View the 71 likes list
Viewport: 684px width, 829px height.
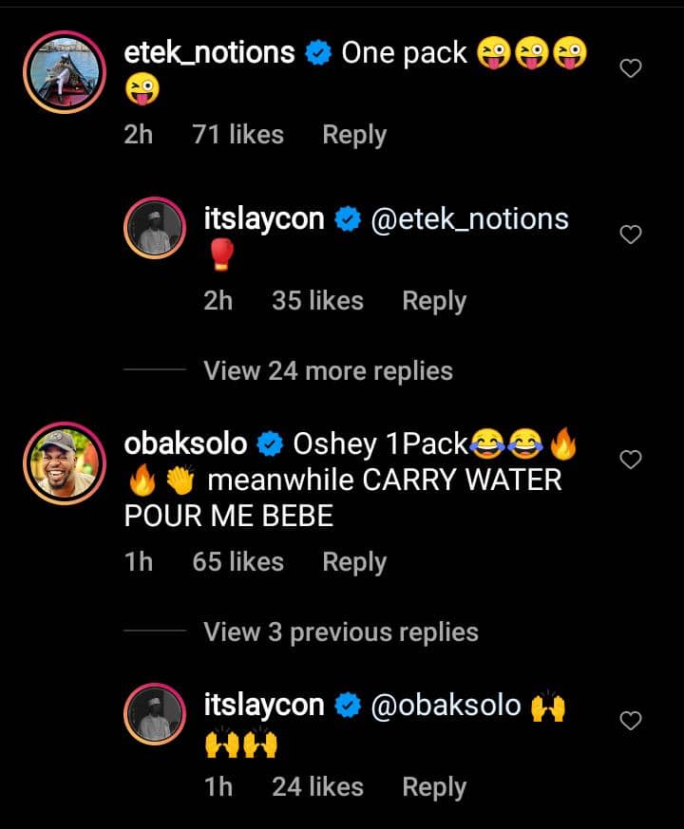tap(237, 135)
